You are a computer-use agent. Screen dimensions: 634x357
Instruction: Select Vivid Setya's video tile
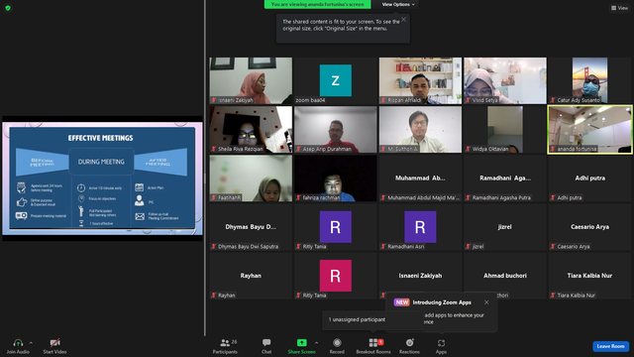tap(504, 80)
